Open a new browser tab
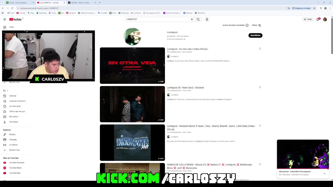 click(100, 3)
